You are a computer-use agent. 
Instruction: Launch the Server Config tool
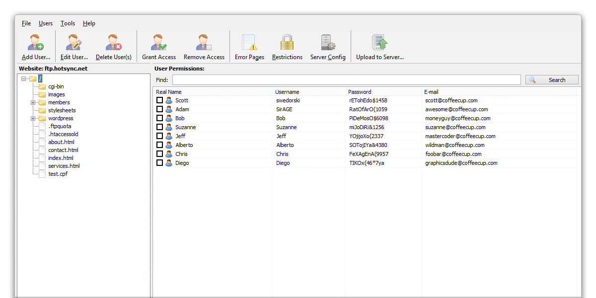coord(328,42)
